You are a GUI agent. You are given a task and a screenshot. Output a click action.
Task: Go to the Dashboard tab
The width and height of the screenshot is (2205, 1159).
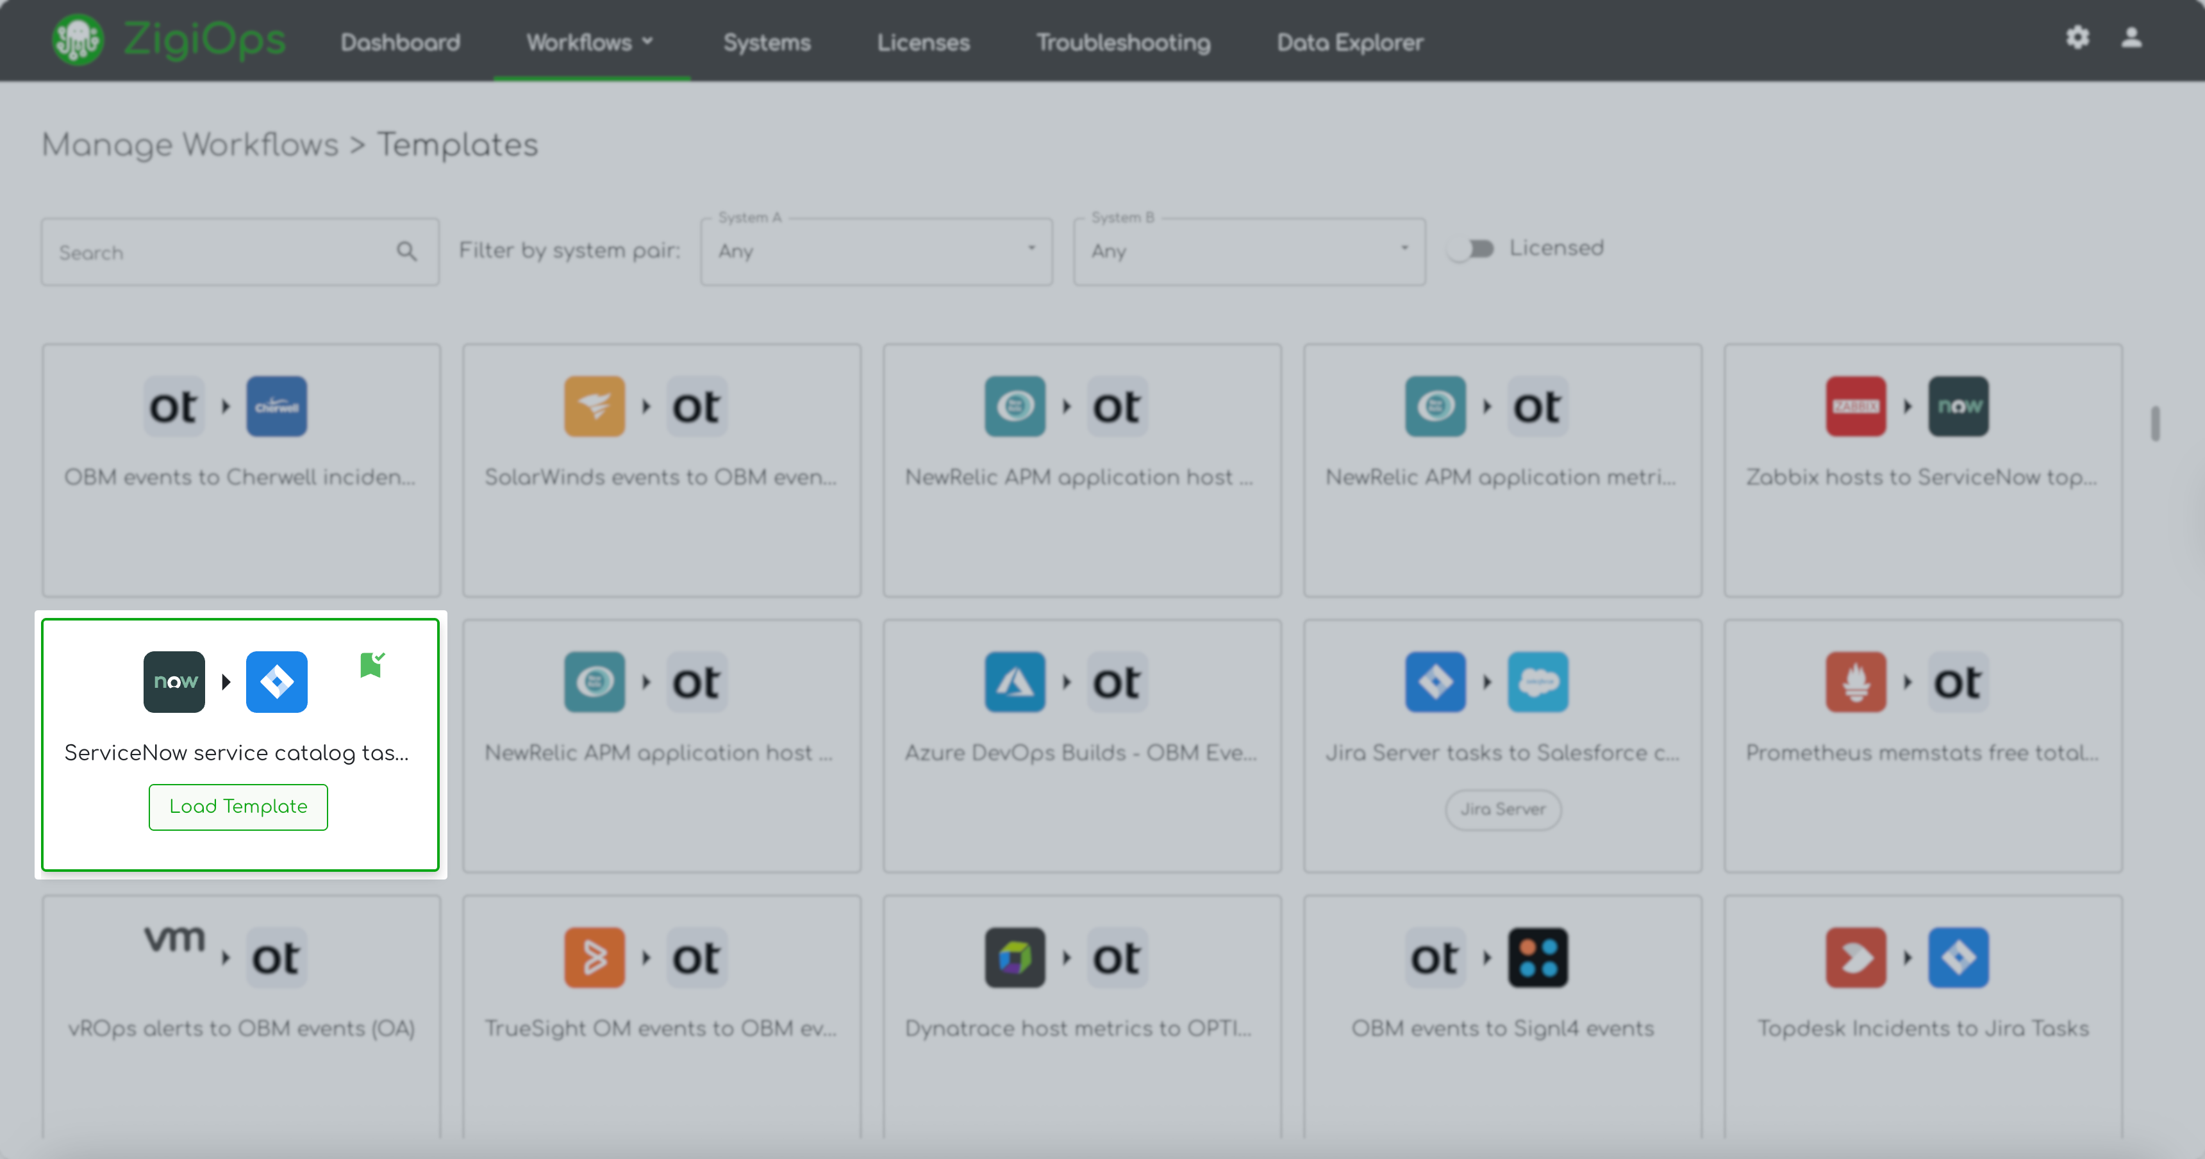[400, 42]
